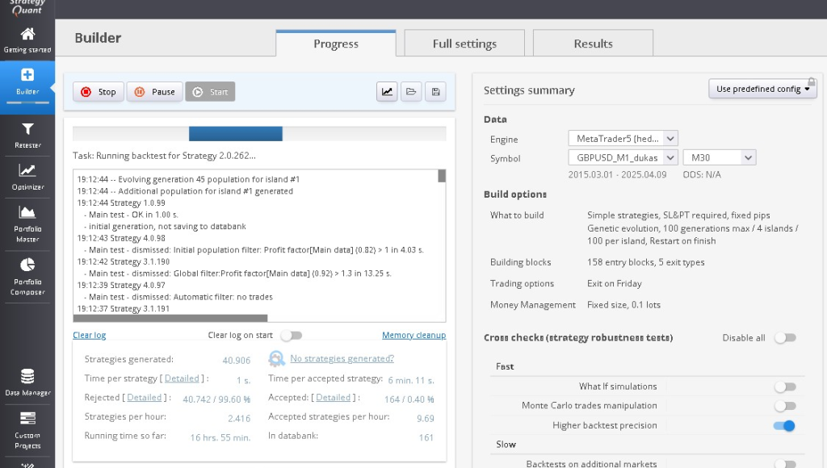Turn off Higher backtest precision
This screenshot has width=827, height=468.
[x=784, y=426]
